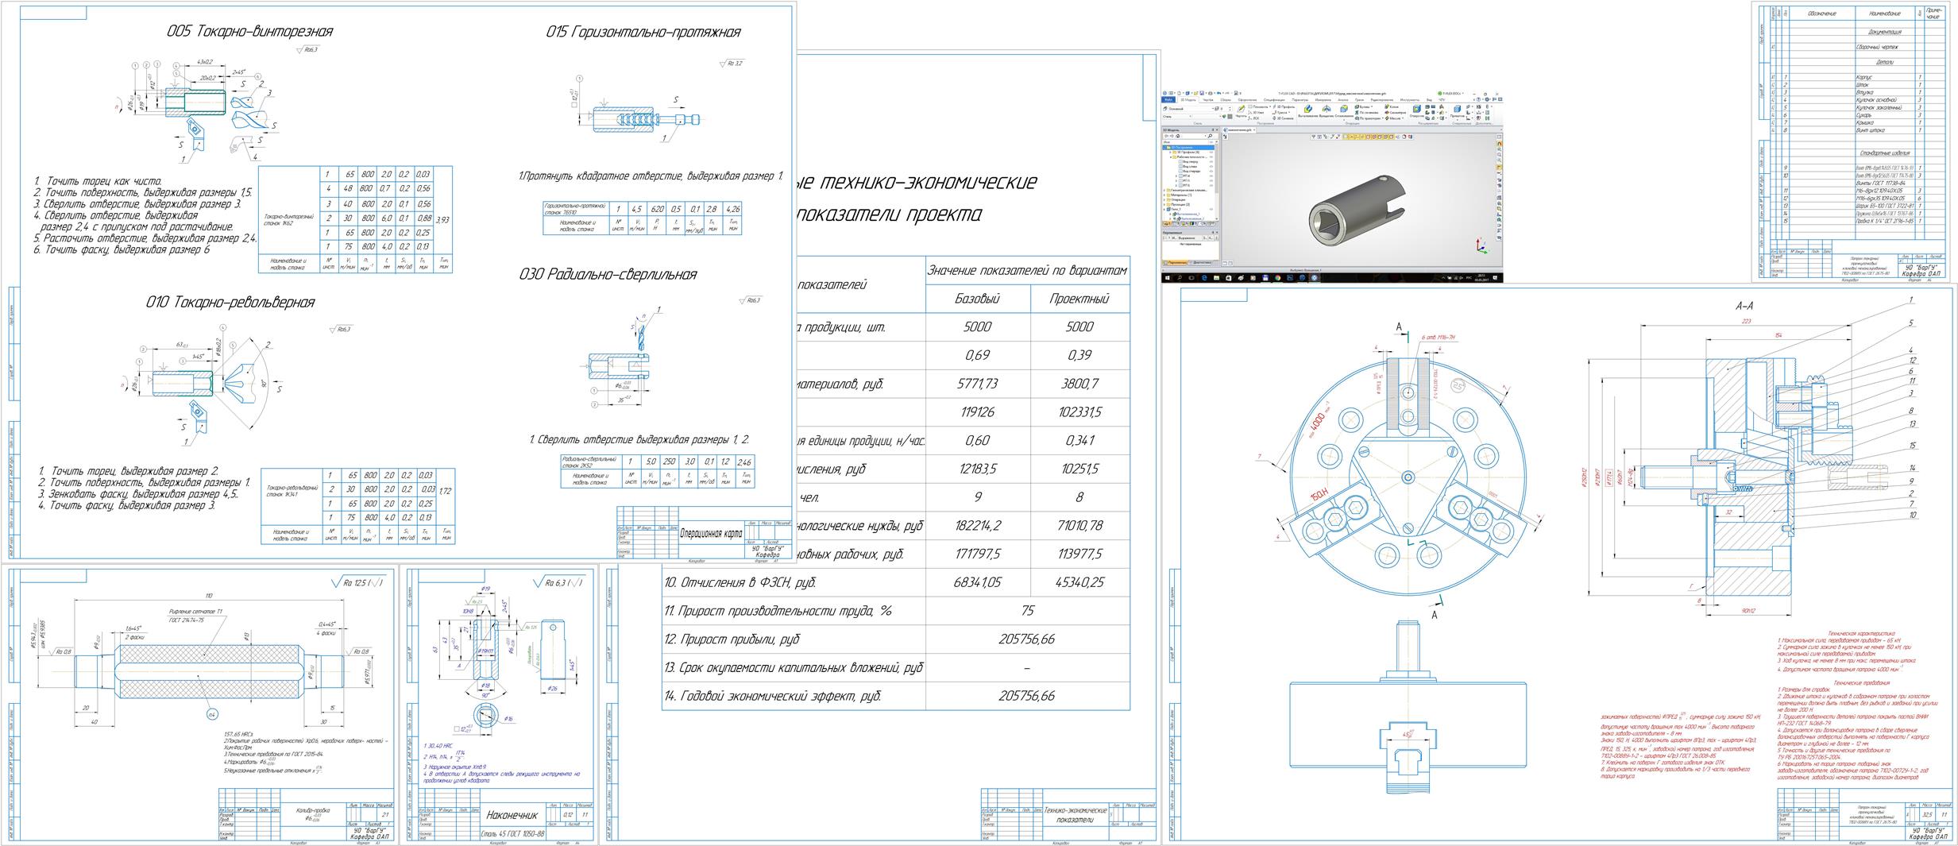Toggle visibility eye for 3D Профили
1958x846 pixels.
[1211, 153]
